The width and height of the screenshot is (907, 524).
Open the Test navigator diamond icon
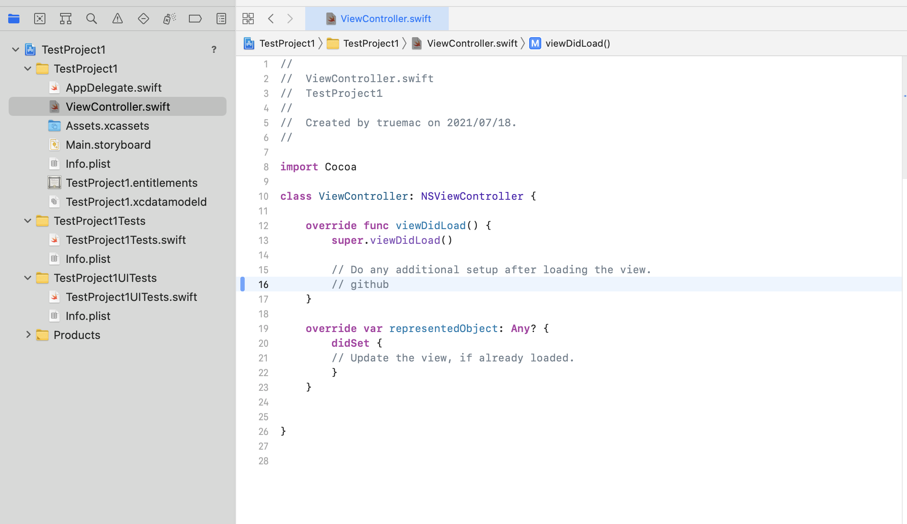pyautogui.click(x=144, y=19)
